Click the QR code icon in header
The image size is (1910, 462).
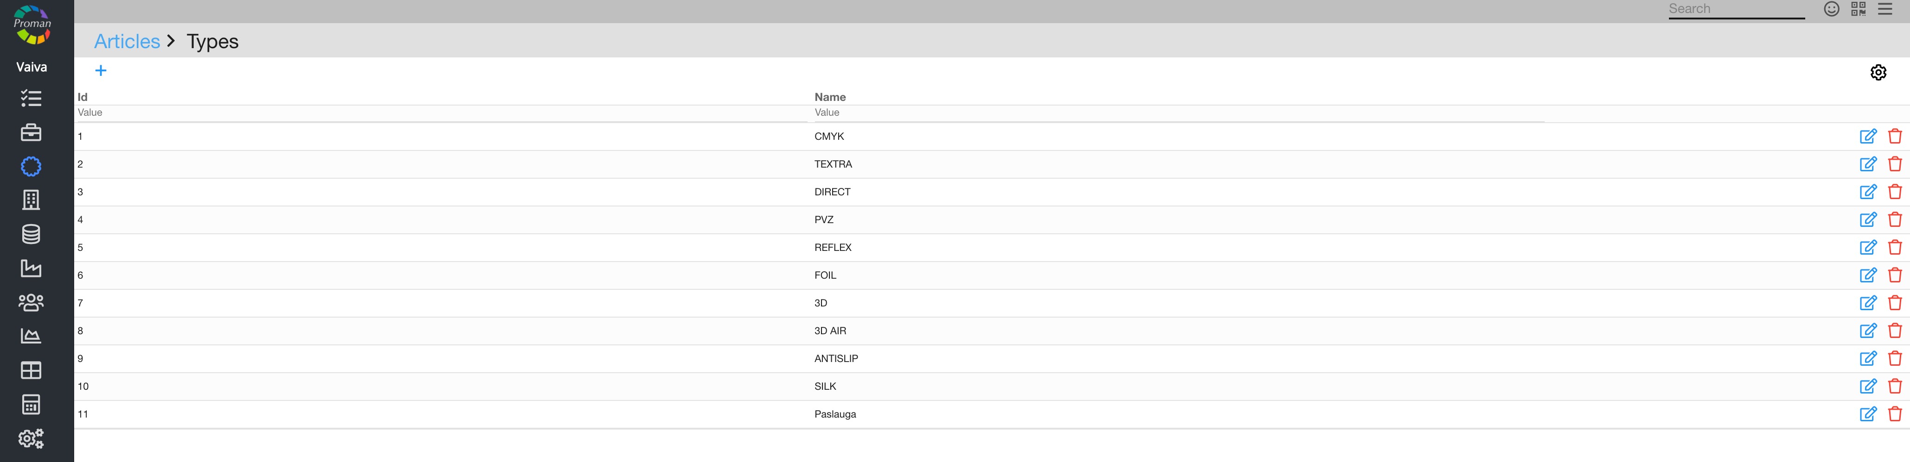(1858, 9)
